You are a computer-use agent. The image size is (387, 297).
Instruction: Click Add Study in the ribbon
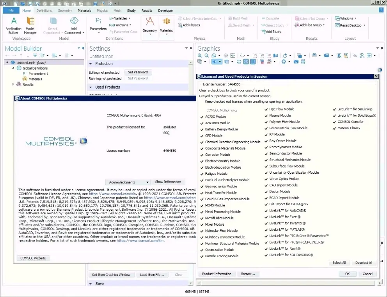click(271, 32)
